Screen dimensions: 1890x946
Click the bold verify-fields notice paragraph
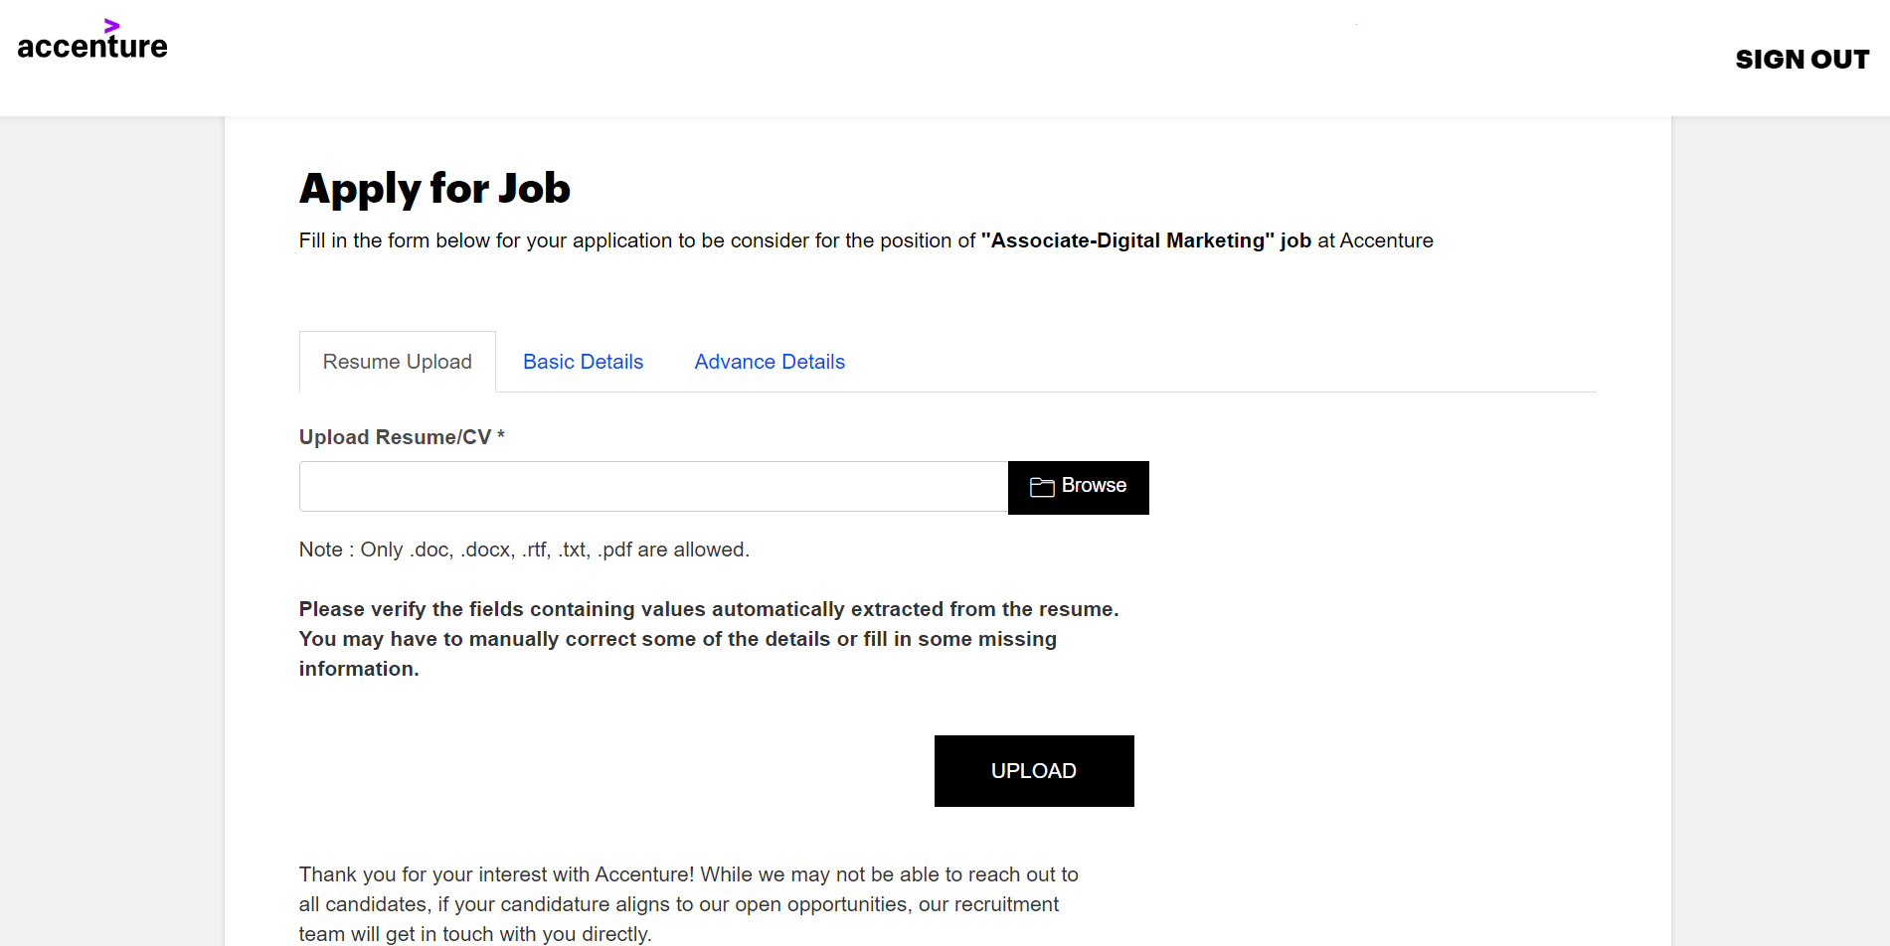click(709, 639)
